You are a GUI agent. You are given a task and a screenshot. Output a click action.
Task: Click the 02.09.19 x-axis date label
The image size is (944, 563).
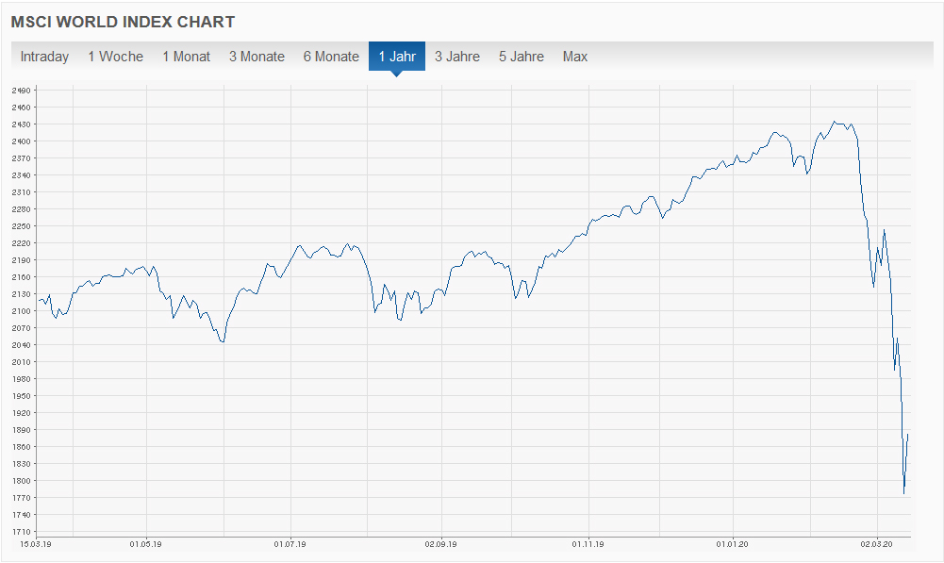(440, 544)
